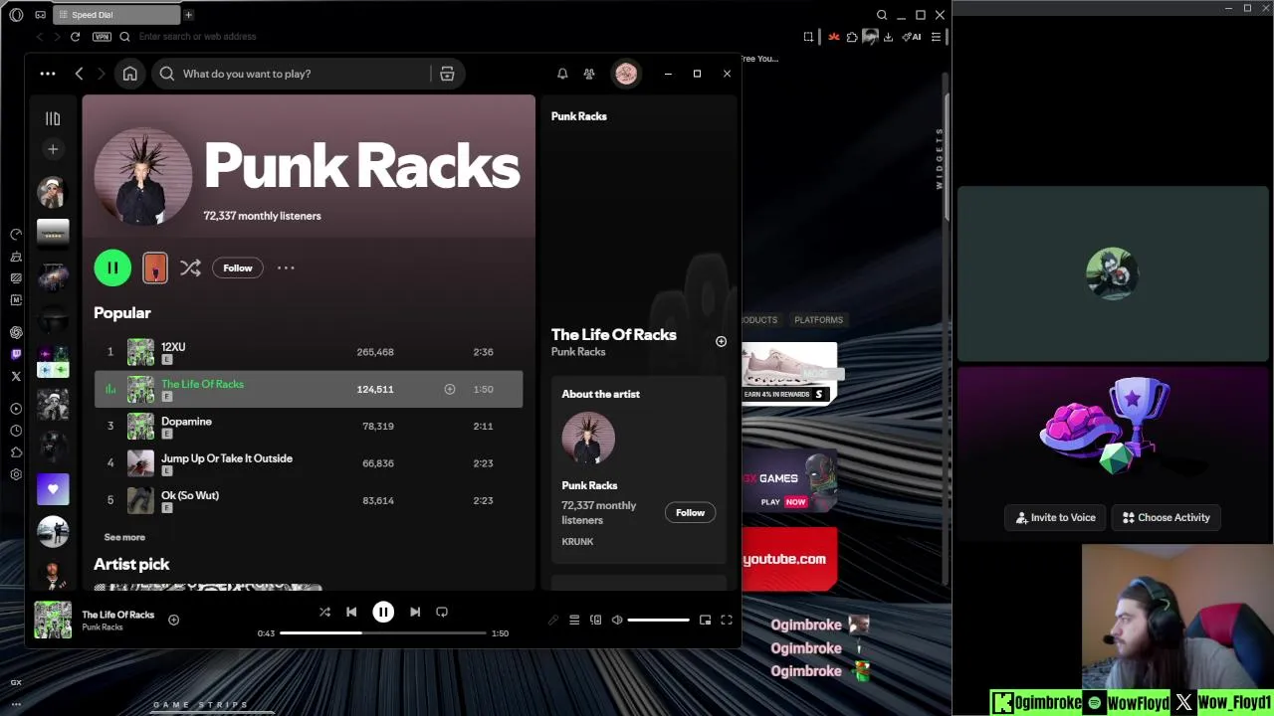Click Opera address bar field
This screenshot has height=716, width=1274.
(x=458, y=37)
